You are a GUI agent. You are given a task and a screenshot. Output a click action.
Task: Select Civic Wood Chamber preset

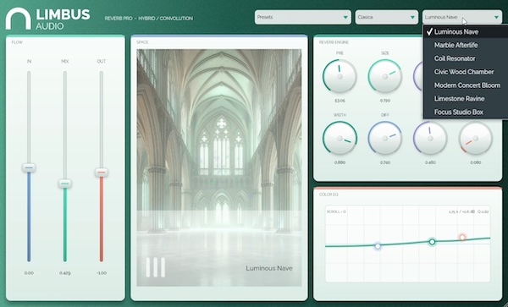point(466,72)
